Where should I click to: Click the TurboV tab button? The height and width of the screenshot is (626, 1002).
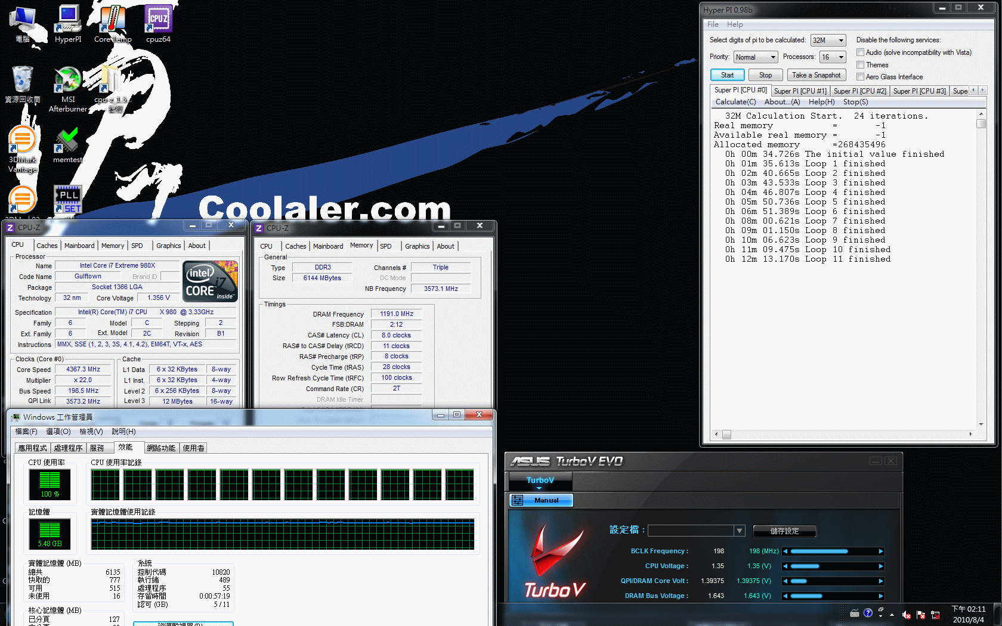pos(540,481)
